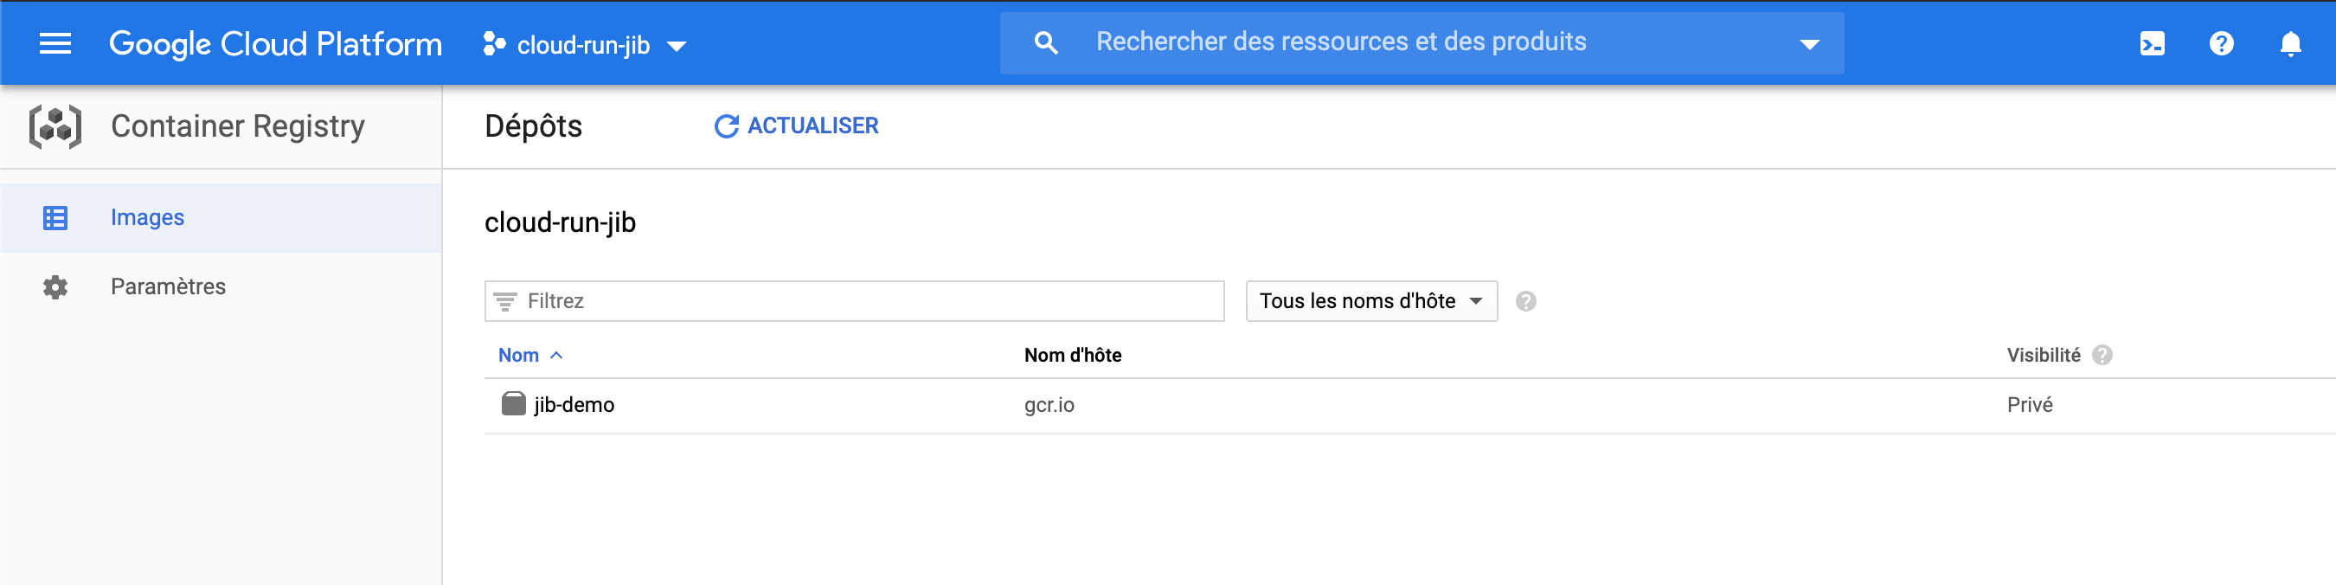Click the filter lines icon
Viewport: 2336px width, 585px height.
(505, 301)
